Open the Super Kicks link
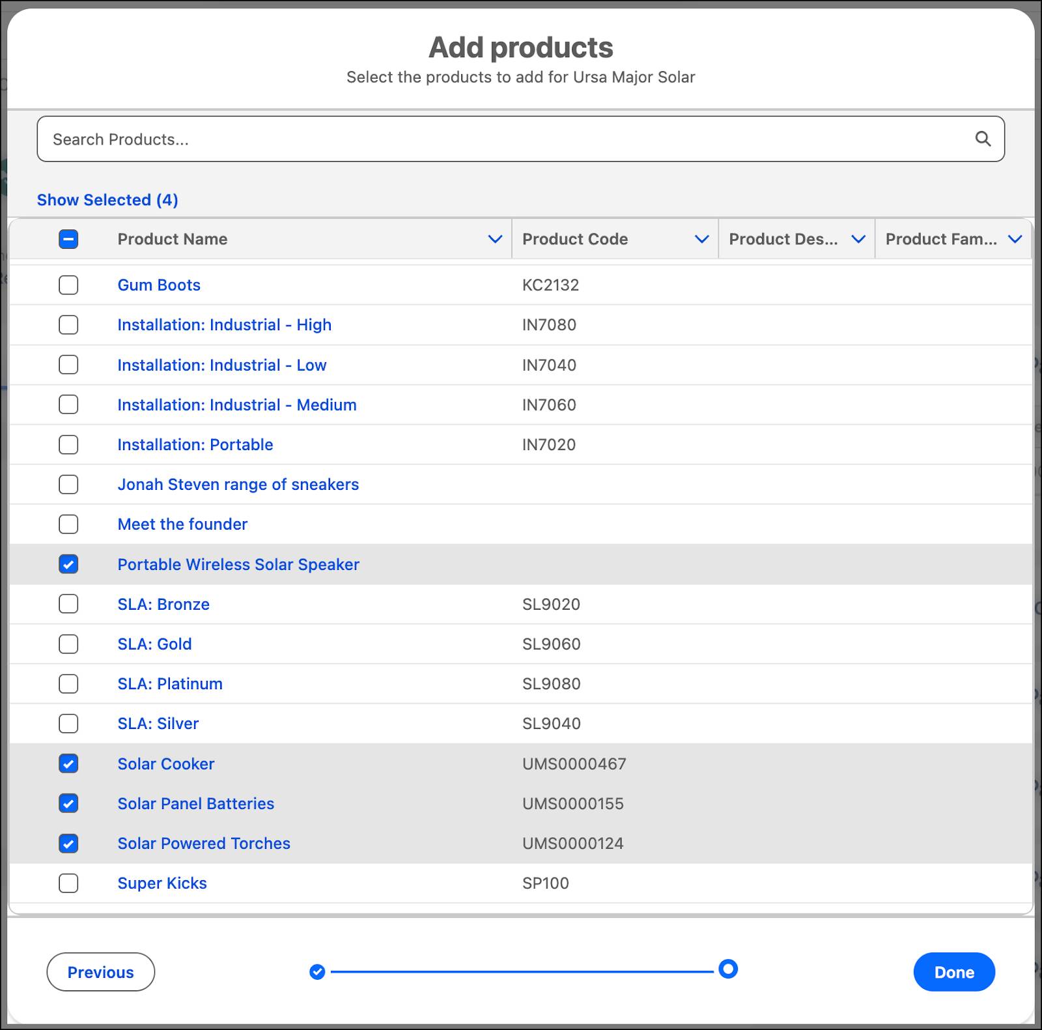Viewport: 1042px width, 1030px height. [x=162, y=883]
